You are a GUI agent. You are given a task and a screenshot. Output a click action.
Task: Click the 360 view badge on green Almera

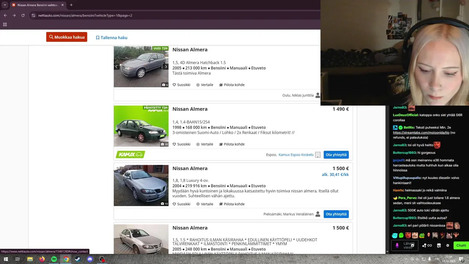(141, 126)
